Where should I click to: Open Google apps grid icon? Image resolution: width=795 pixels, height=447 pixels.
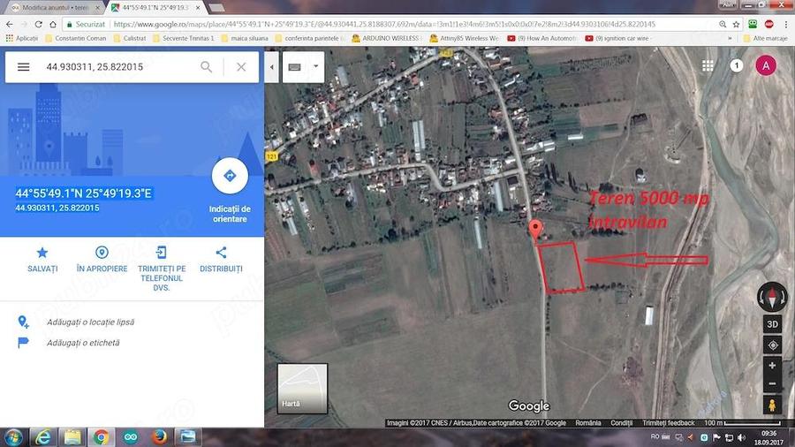point(708,66)
